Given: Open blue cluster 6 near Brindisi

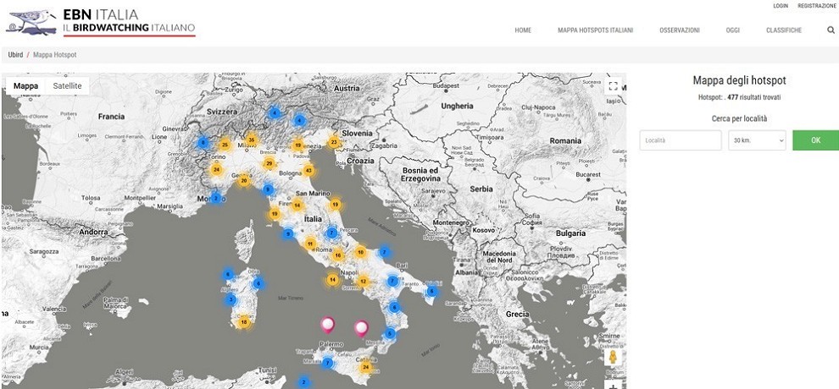Looking at the screenshot, I should coord(432,292).
